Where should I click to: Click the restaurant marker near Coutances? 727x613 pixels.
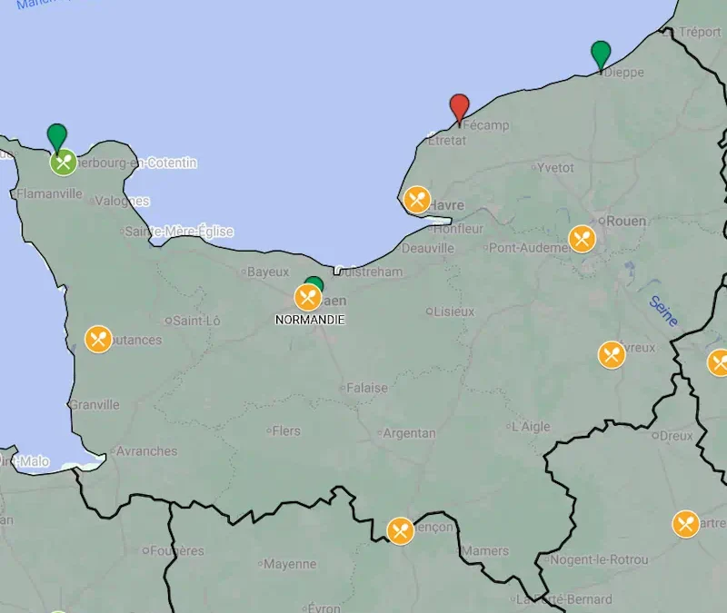tap(97, 340)
